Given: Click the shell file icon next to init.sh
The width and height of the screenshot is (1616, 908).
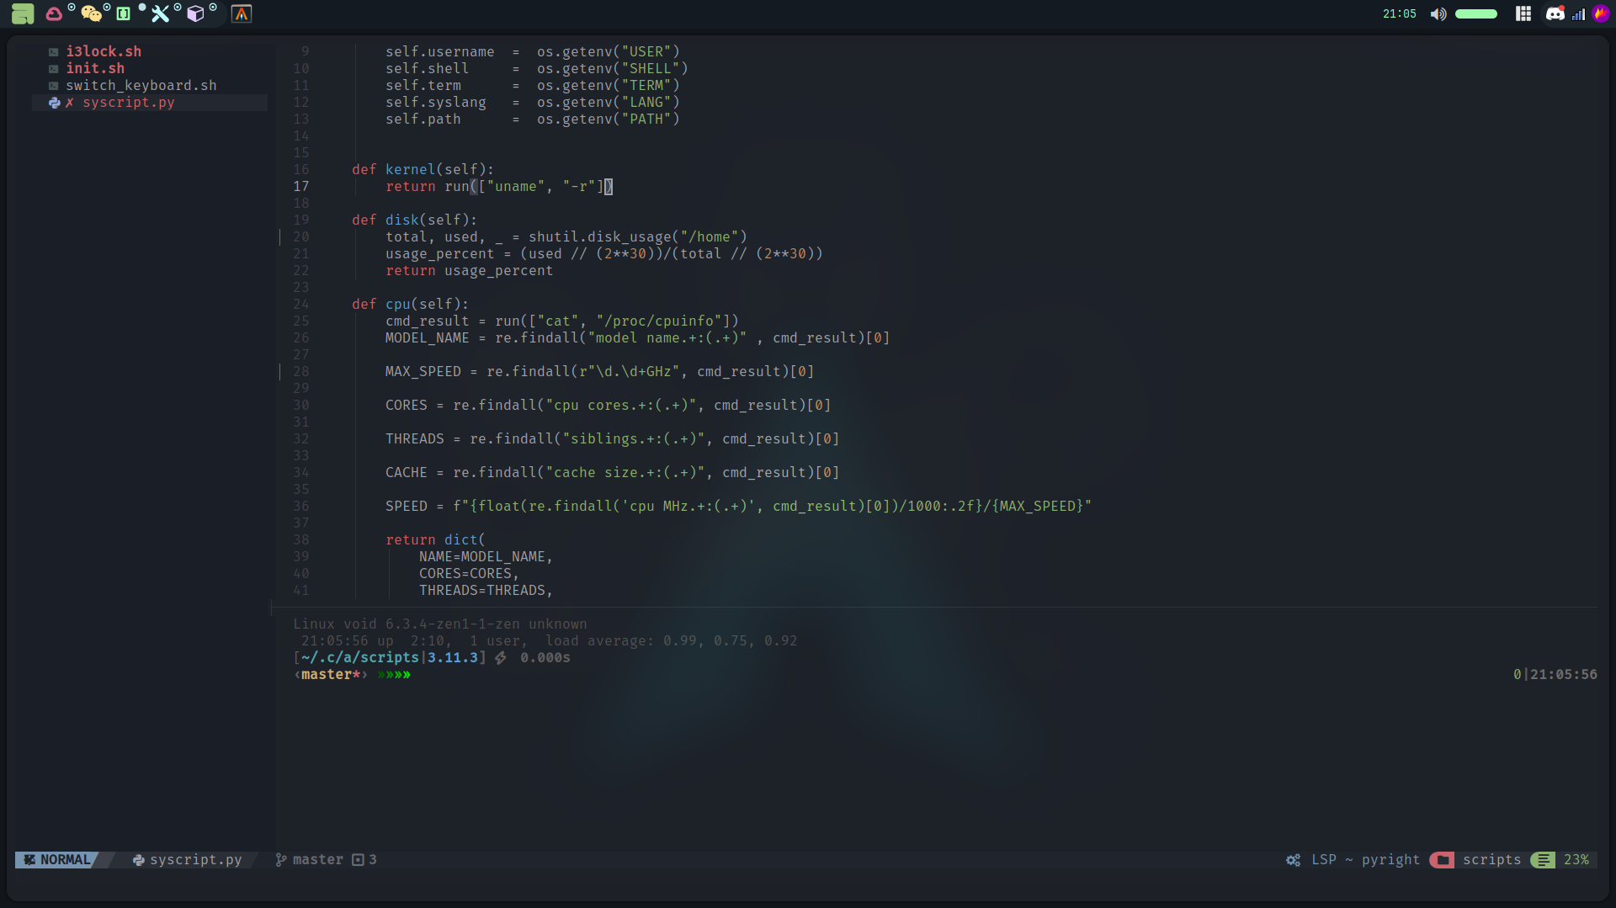Looking at the screenshot, I should (53, 69).
